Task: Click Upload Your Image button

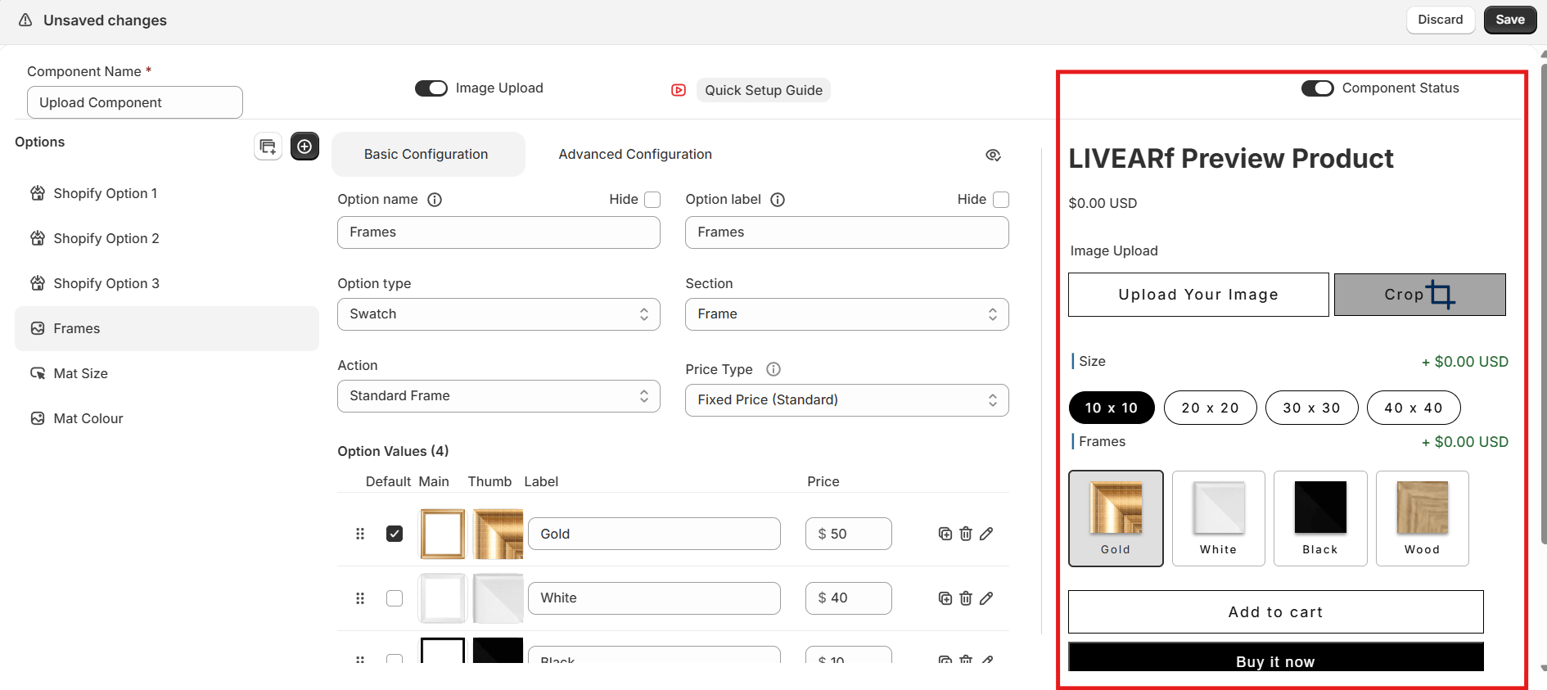Action: click(1198, 295)
